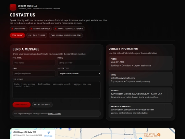The width and height of the screenshot is (185, 139).
Task: Click hello@luxuryridesllc.com in the Email card
Action: tap(123, 78)
